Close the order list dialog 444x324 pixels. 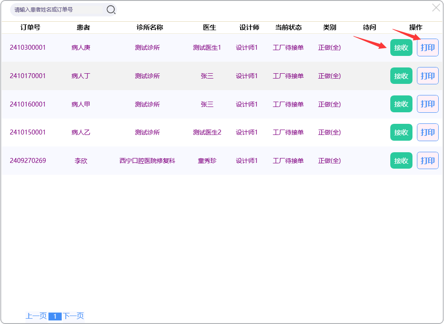point(436,8)
